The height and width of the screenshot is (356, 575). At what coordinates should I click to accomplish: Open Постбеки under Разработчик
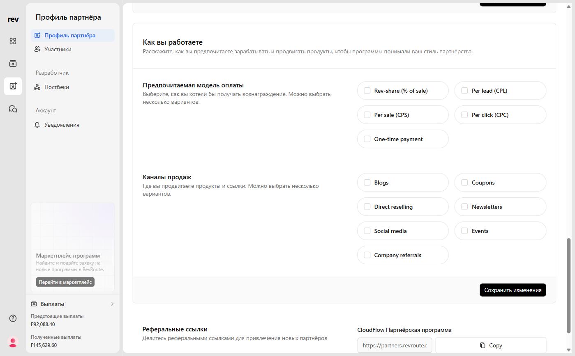pyautogui.click(x=73, y=87)
